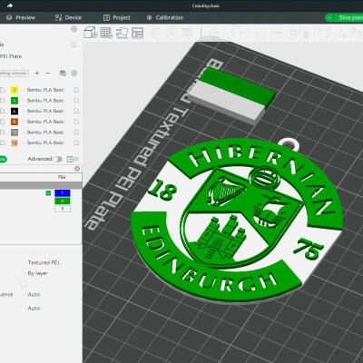Image resolution: width=363 pixels, height=363 pixels.
Task: Edit preset for beige filament 12
Action: pyautogui.click(x=76, y=142)
